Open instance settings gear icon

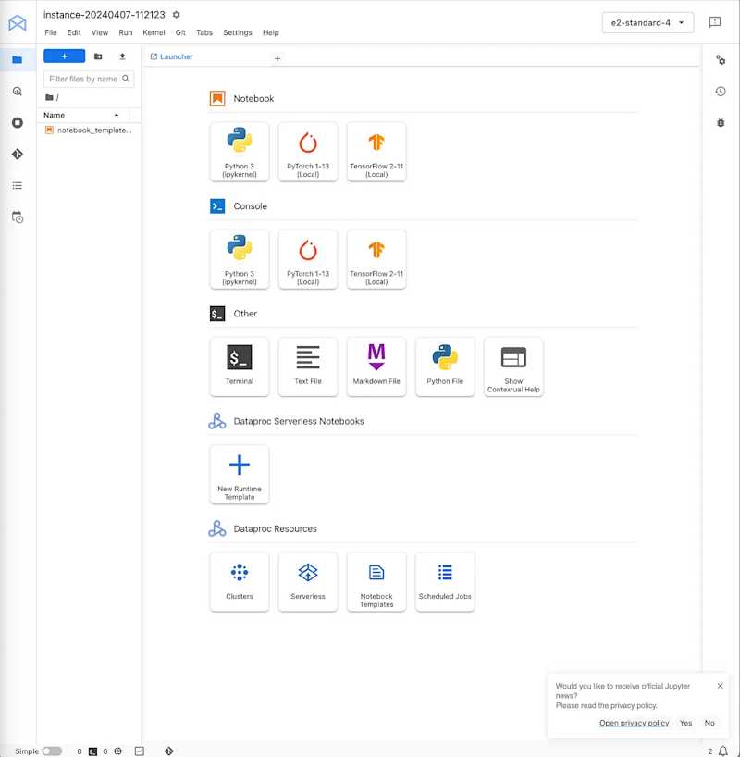pos(176,15)
